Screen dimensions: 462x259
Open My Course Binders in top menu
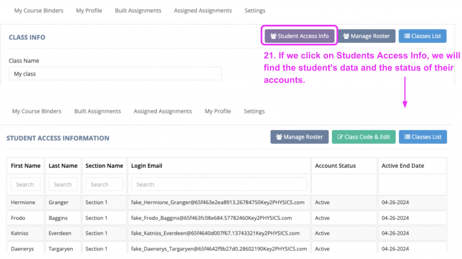pos(39,10)
